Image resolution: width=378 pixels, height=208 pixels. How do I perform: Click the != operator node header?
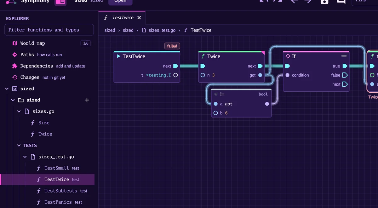click(241, 94)
